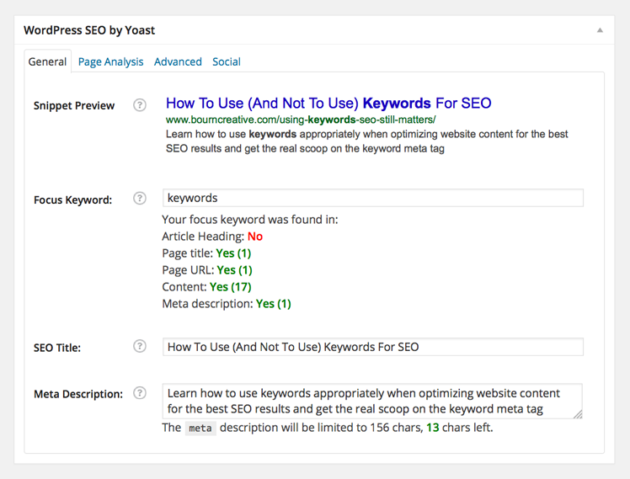This screenshot has height=479, width=630.
Task: Click the question mark next to SEO Title
Action: (140, 346)
